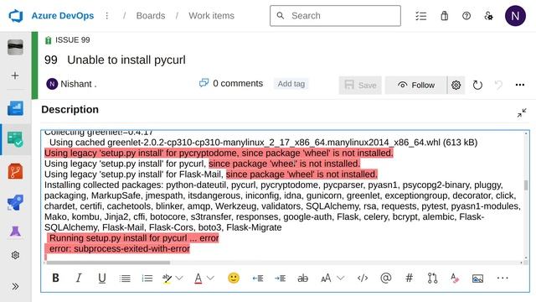This screenshot has width=536, height=302.
Task: Clear text formatting
Action: point(454,278)
